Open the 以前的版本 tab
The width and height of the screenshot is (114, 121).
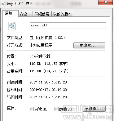[62, 14]
